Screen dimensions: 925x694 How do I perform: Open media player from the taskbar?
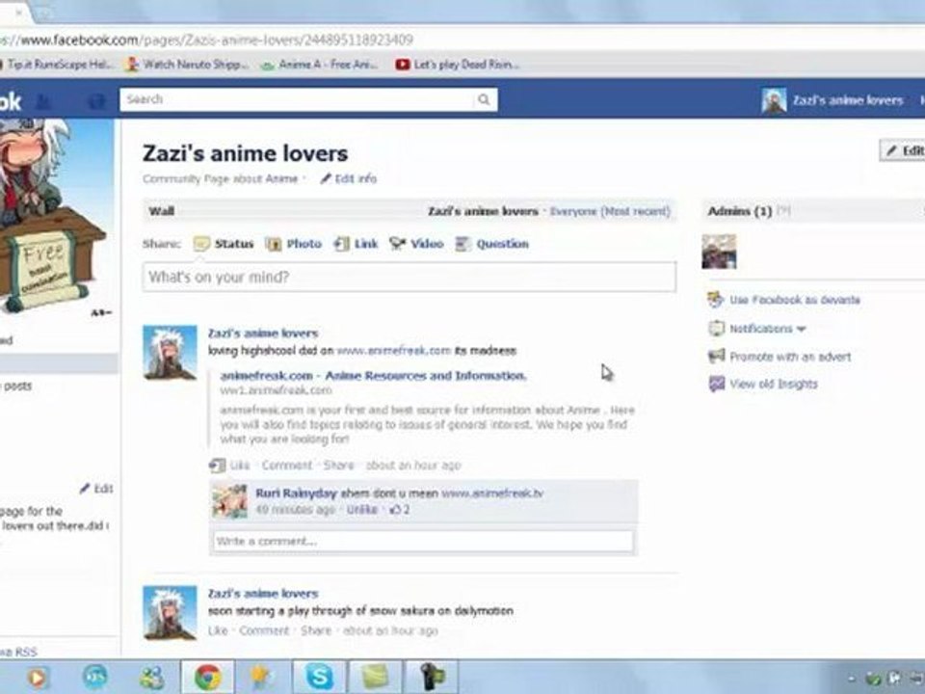tap(38, 678)
